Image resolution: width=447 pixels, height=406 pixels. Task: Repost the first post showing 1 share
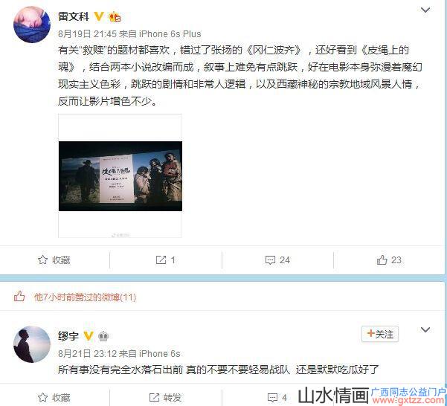(x=166, y=260)
